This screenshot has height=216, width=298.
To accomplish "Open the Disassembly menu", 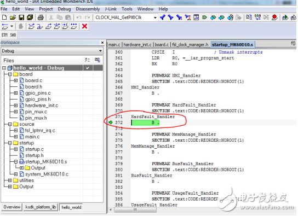I will [x=88, y=9].
